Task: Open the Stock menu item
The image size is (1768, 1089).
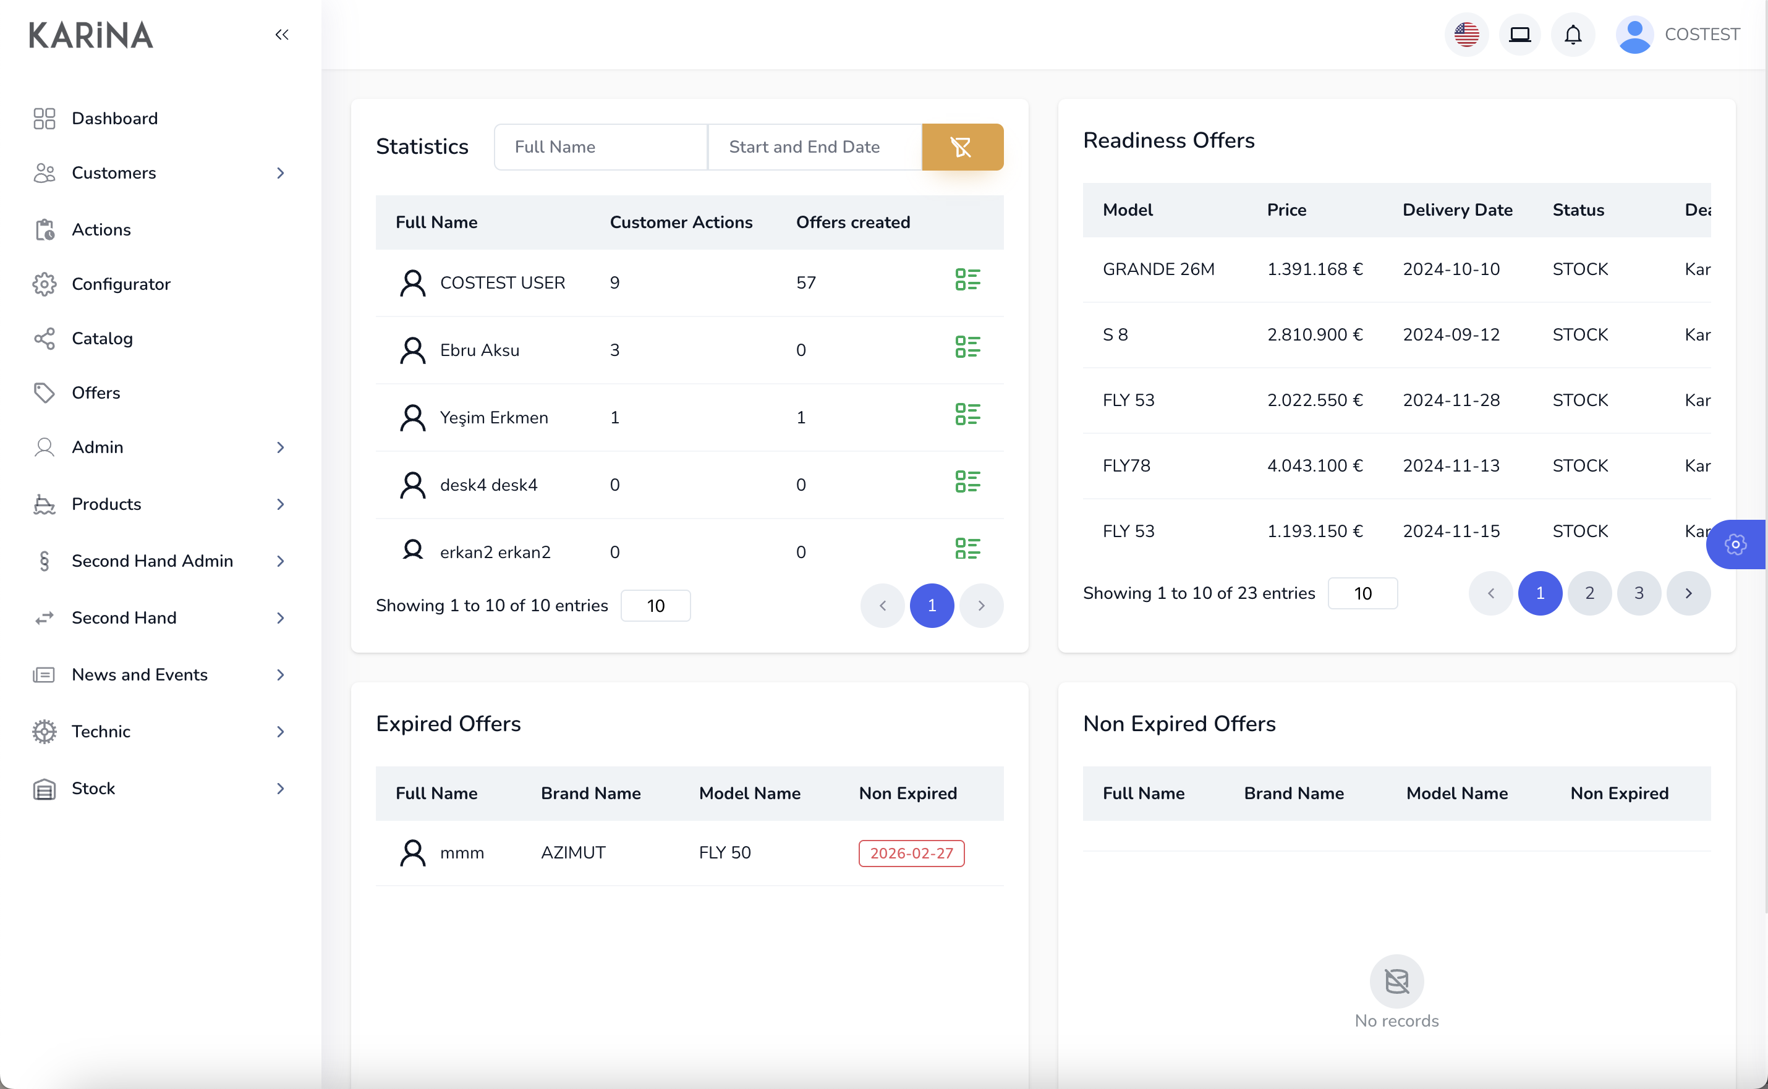Action: pyautogui.click(x=93, y=788)
